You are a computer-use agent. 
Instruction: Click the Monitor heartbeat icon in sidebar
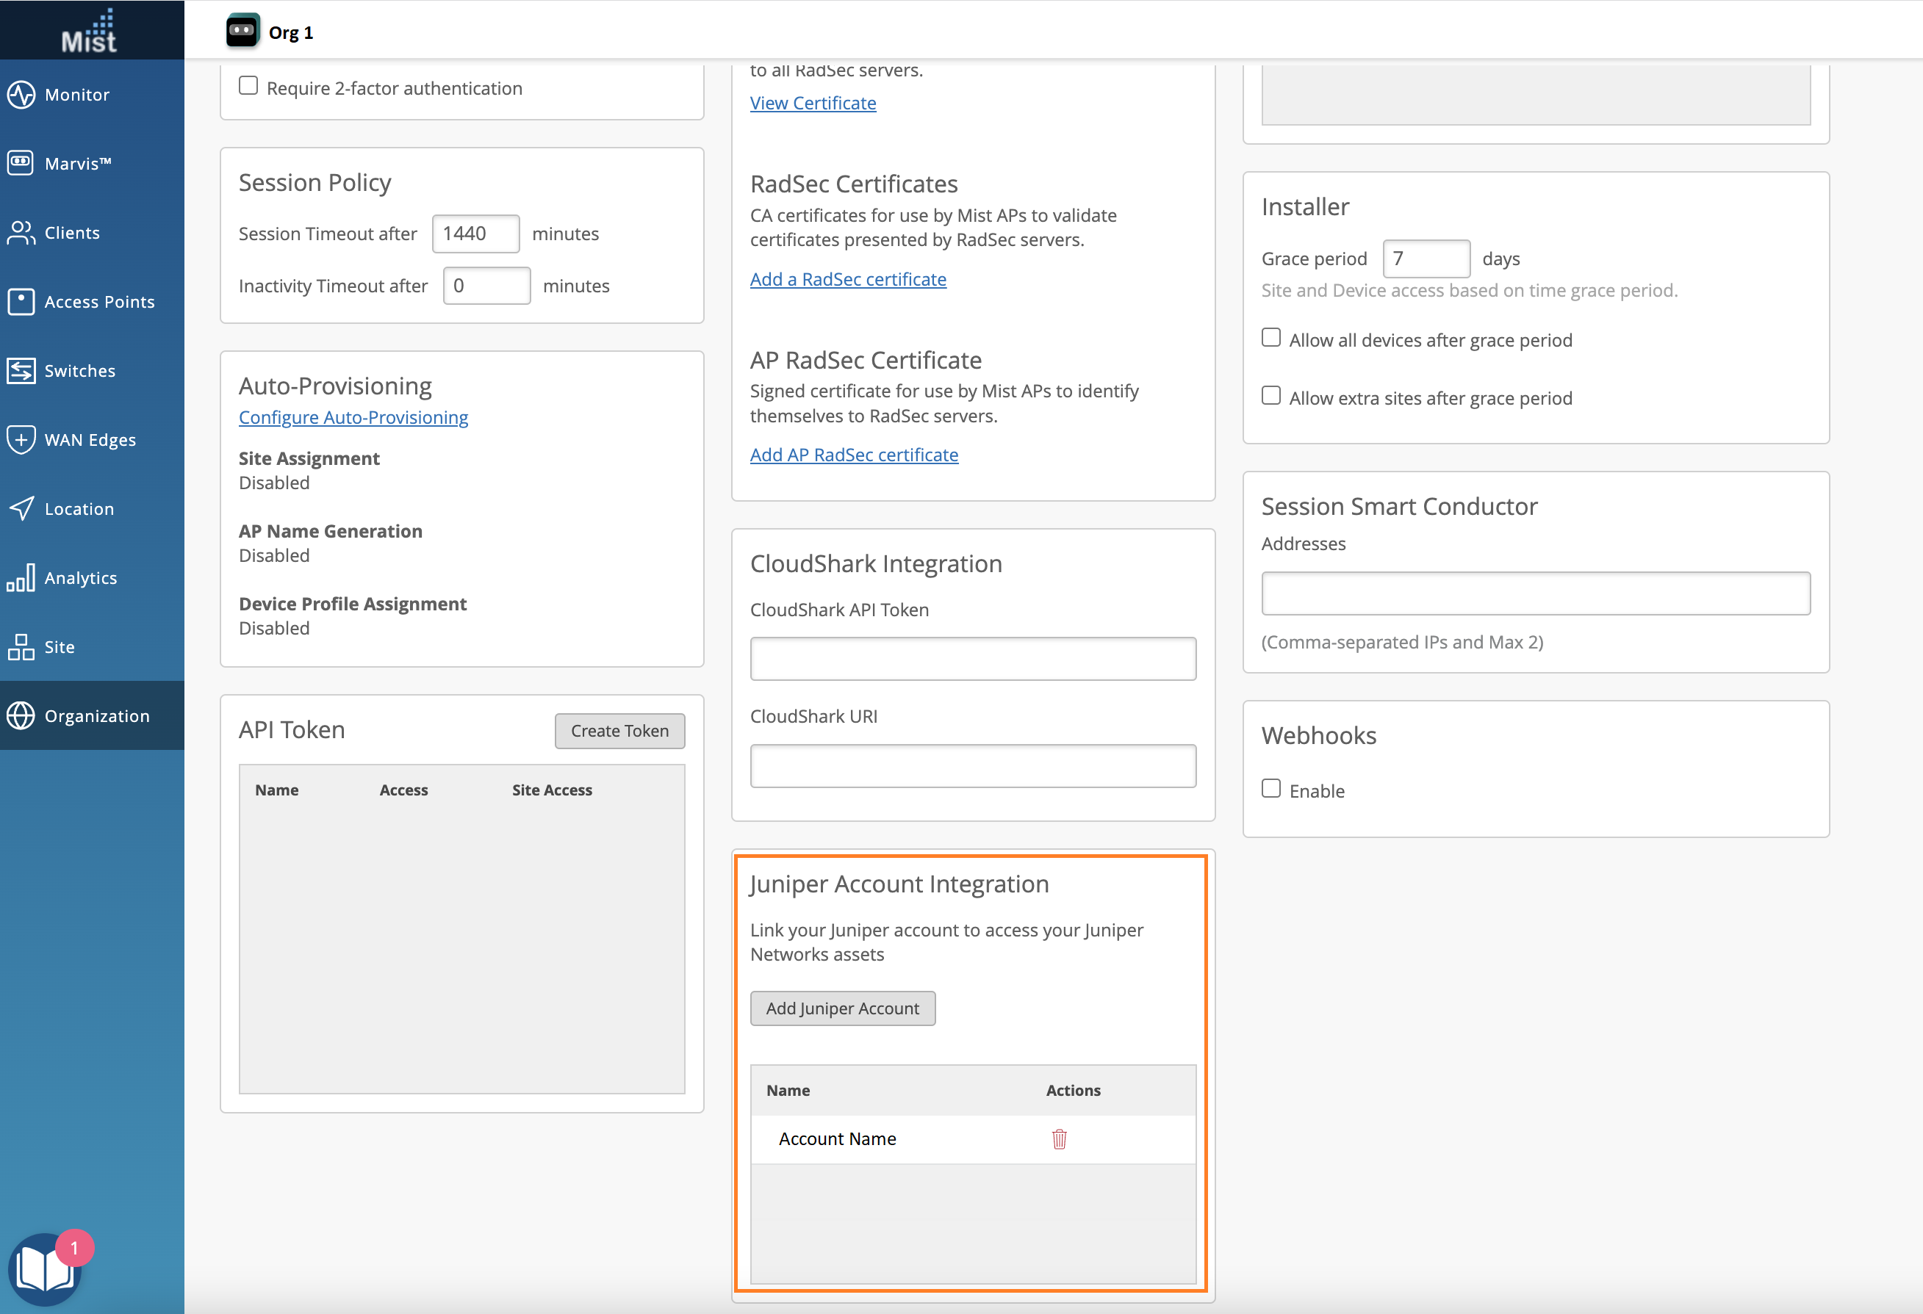click(x=21, y=94)
